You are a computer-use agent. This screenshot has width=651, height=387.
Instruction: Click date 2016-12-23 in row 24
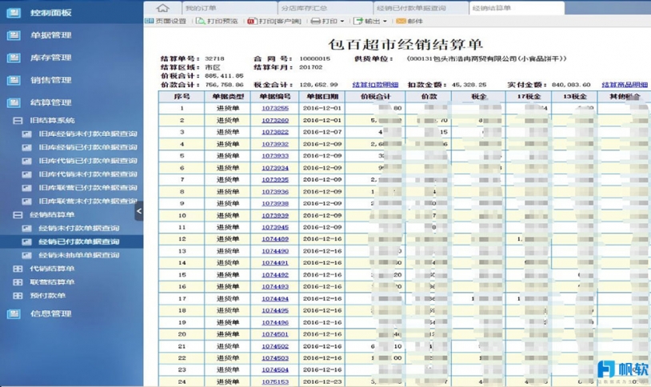pyautogui.click(x=322, y=381)
